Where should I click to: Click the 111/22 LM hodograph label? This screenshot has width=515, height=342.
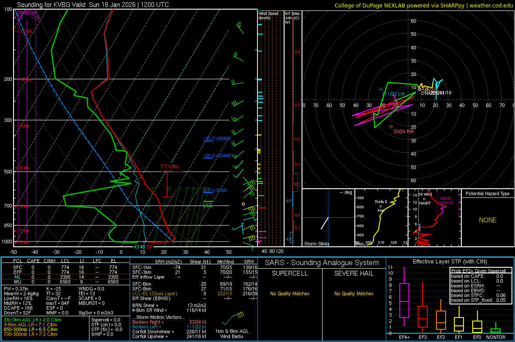click(394, 94)
